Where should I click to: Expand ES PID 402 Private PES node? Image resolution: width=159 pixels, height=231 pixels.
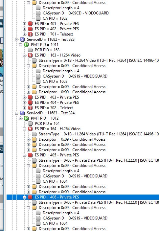tap(24, 29)
